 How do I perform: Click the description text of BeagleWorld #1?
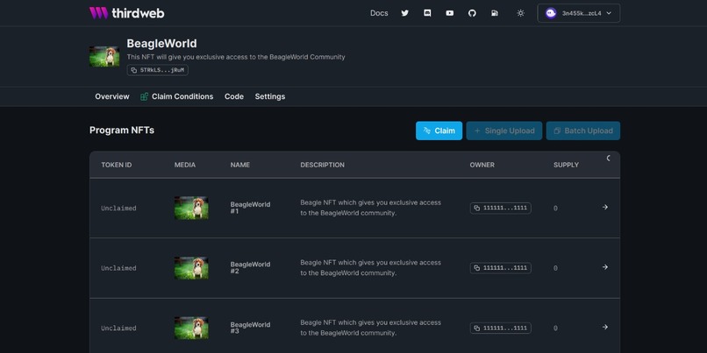point(371,208)
